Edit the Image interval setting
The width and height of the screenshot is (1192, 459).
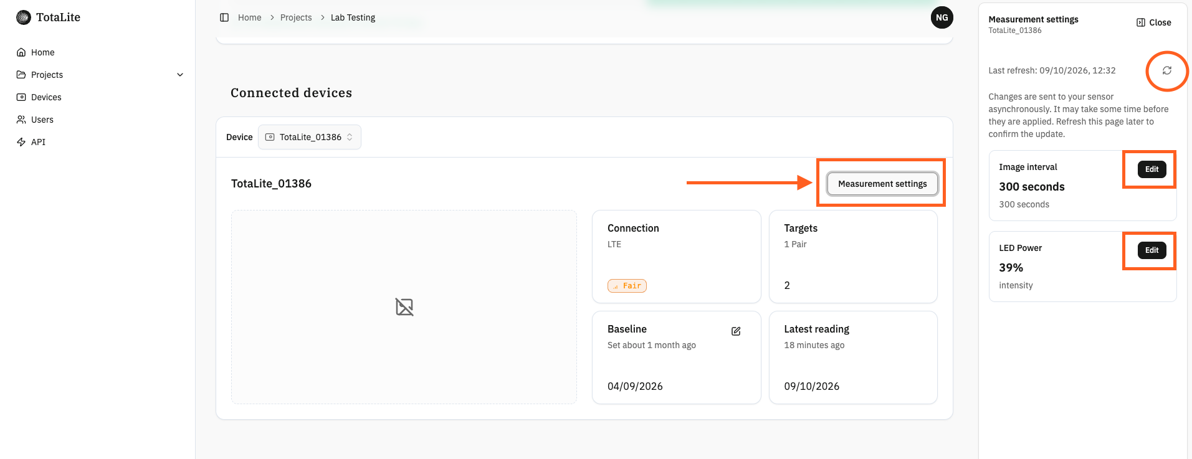click(1151, 169)
